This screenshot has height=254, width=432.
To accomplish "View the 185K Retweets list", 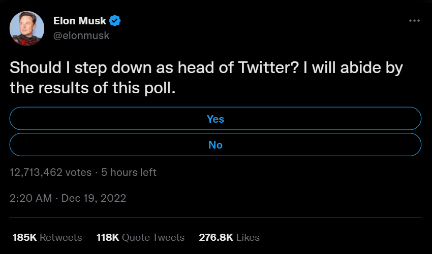I will 46,237.
